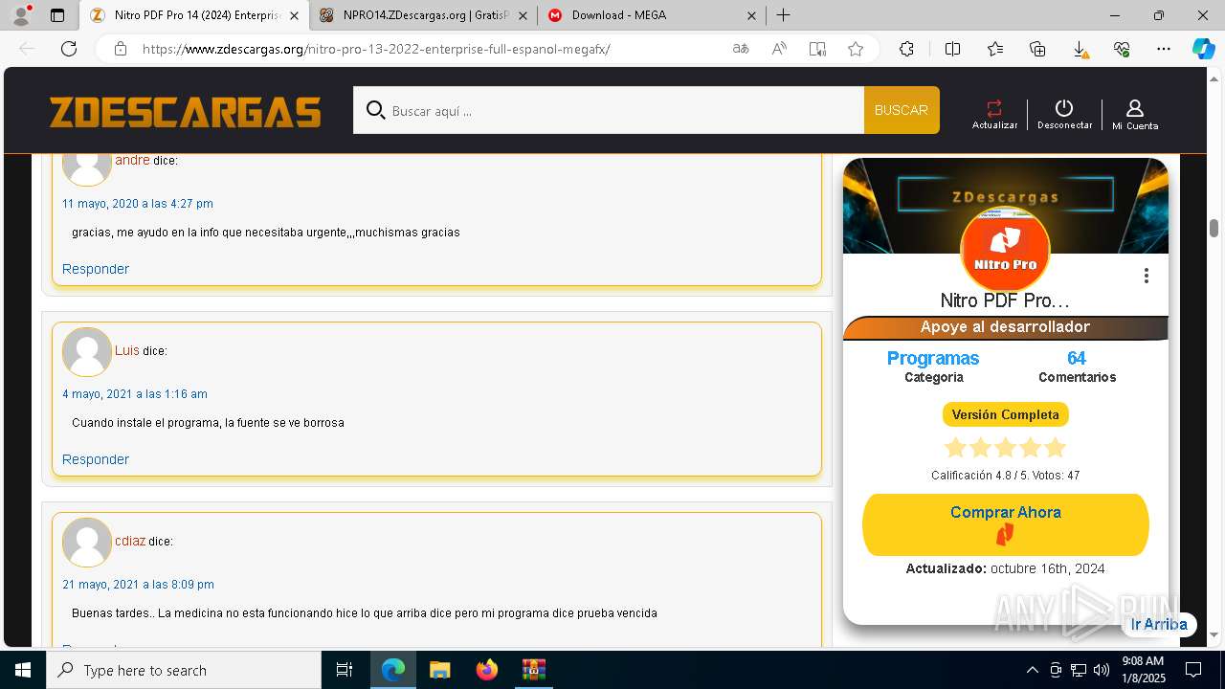The image size is (1225, 689).
Task: Click the taskbar clock showing 9:08 AM
Action: pyautogui.click(x=1143, y=670)
